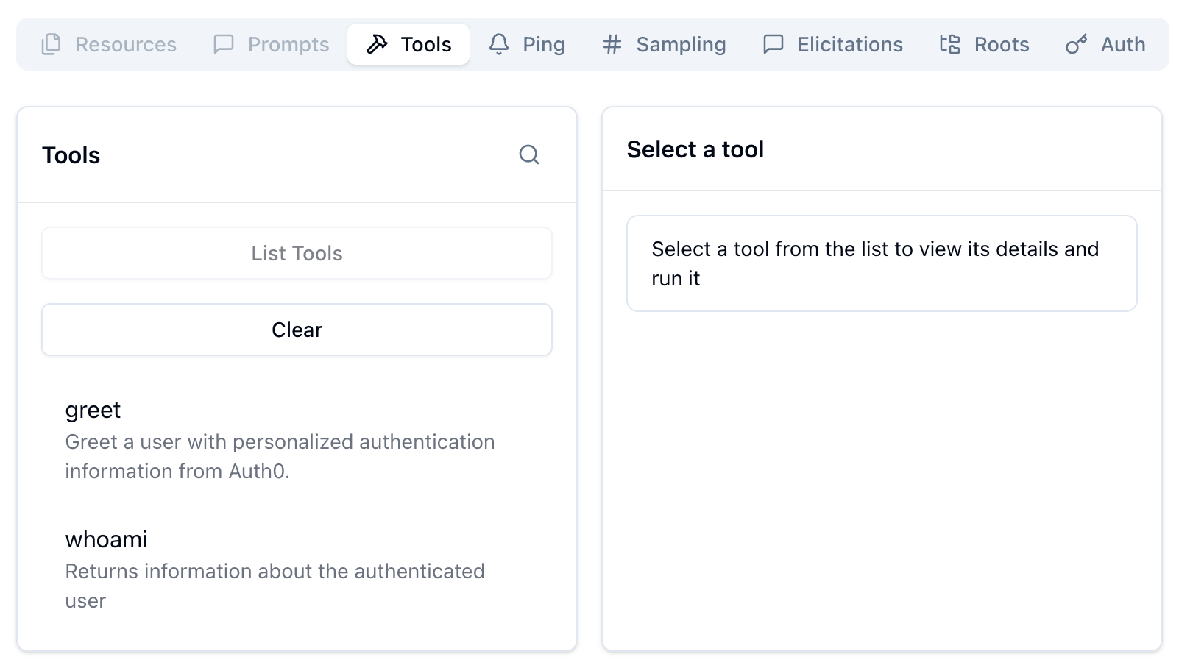Click the 'Select a tool' heading
Screen dimensions: 1179x668
click(695, 149)
